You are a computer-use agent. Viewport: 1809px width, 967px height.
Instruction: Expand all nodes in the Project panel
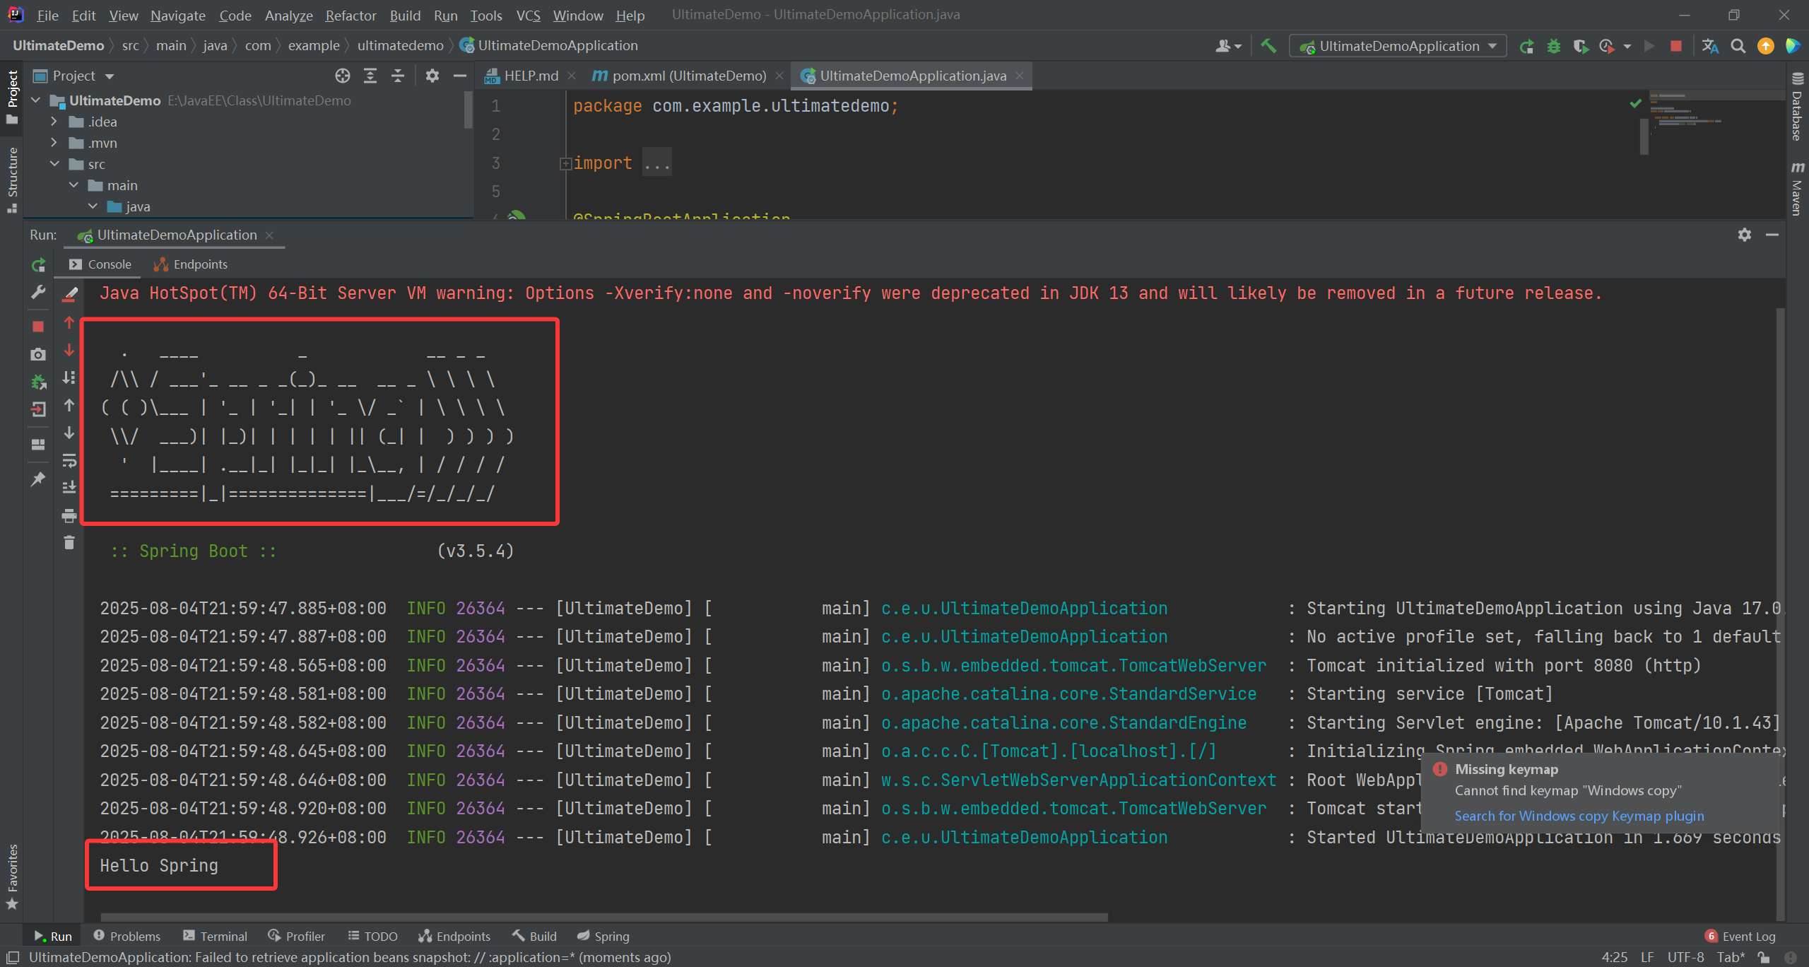coord(370,76)
